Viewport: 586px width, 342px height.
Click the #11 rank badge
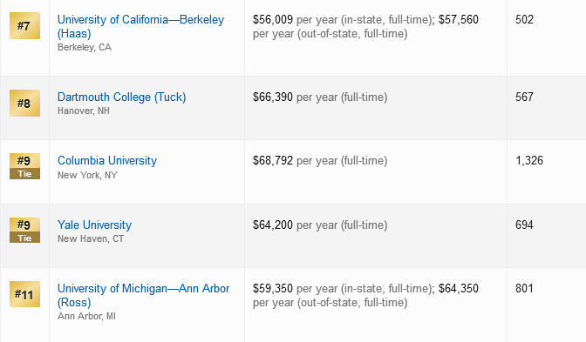24,294
